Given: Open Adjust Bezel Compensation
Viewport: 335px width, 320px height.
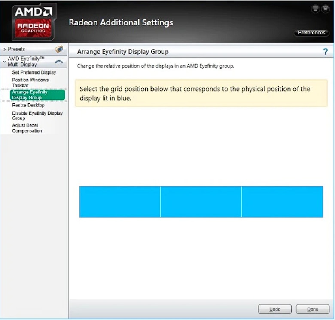Looking at the screenshot, I should [x=27, y=128].
